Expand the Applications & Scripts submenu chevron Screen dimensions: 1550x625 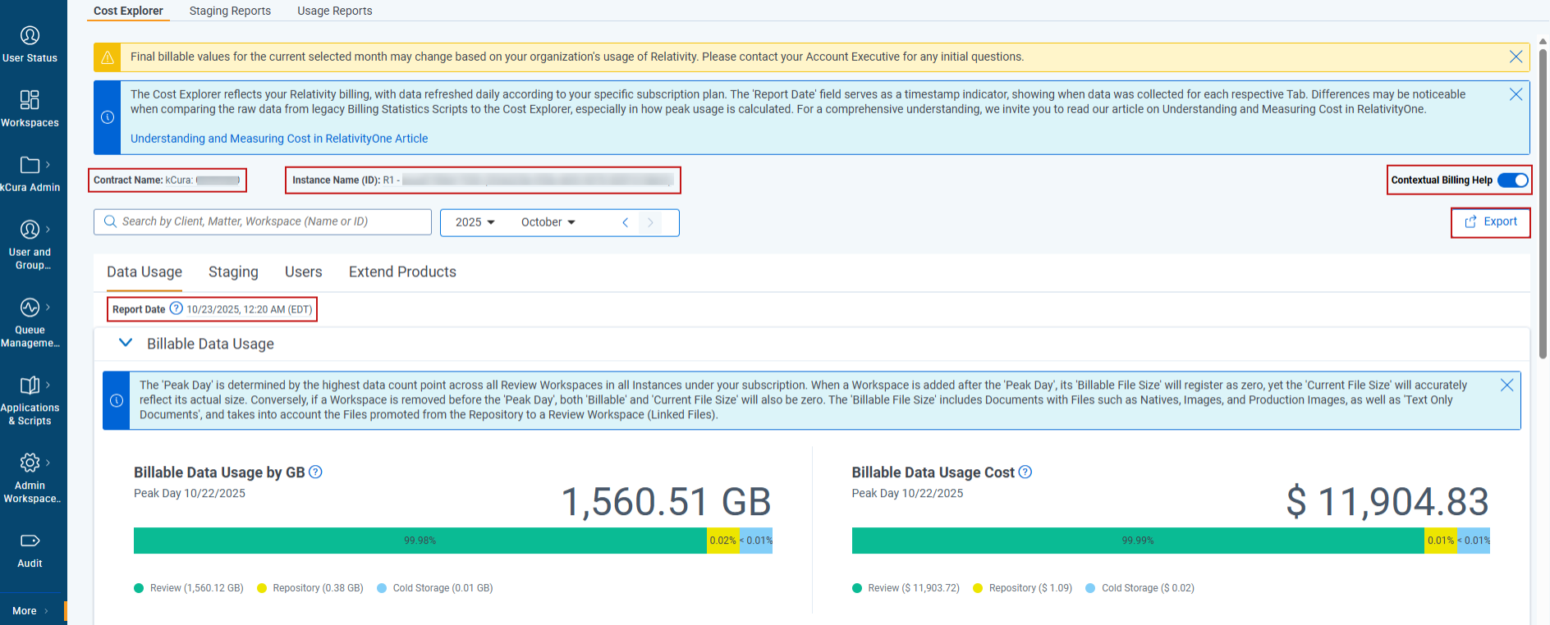[x=48, y=385]
